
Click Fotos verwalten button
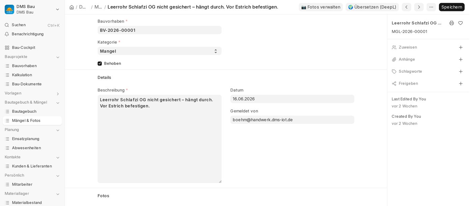[x=321, y=7]
